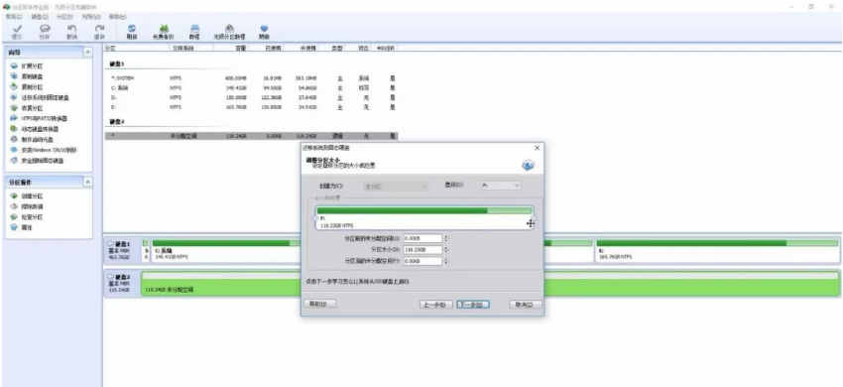
Task: Click the 刷新 (Refresh) toolbar icon
Action: point(132,31)
